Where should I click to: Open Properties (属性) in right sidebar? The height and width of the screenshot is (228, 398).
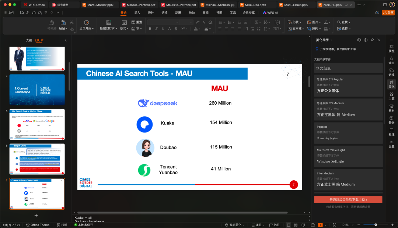click(x=391, y=48)
